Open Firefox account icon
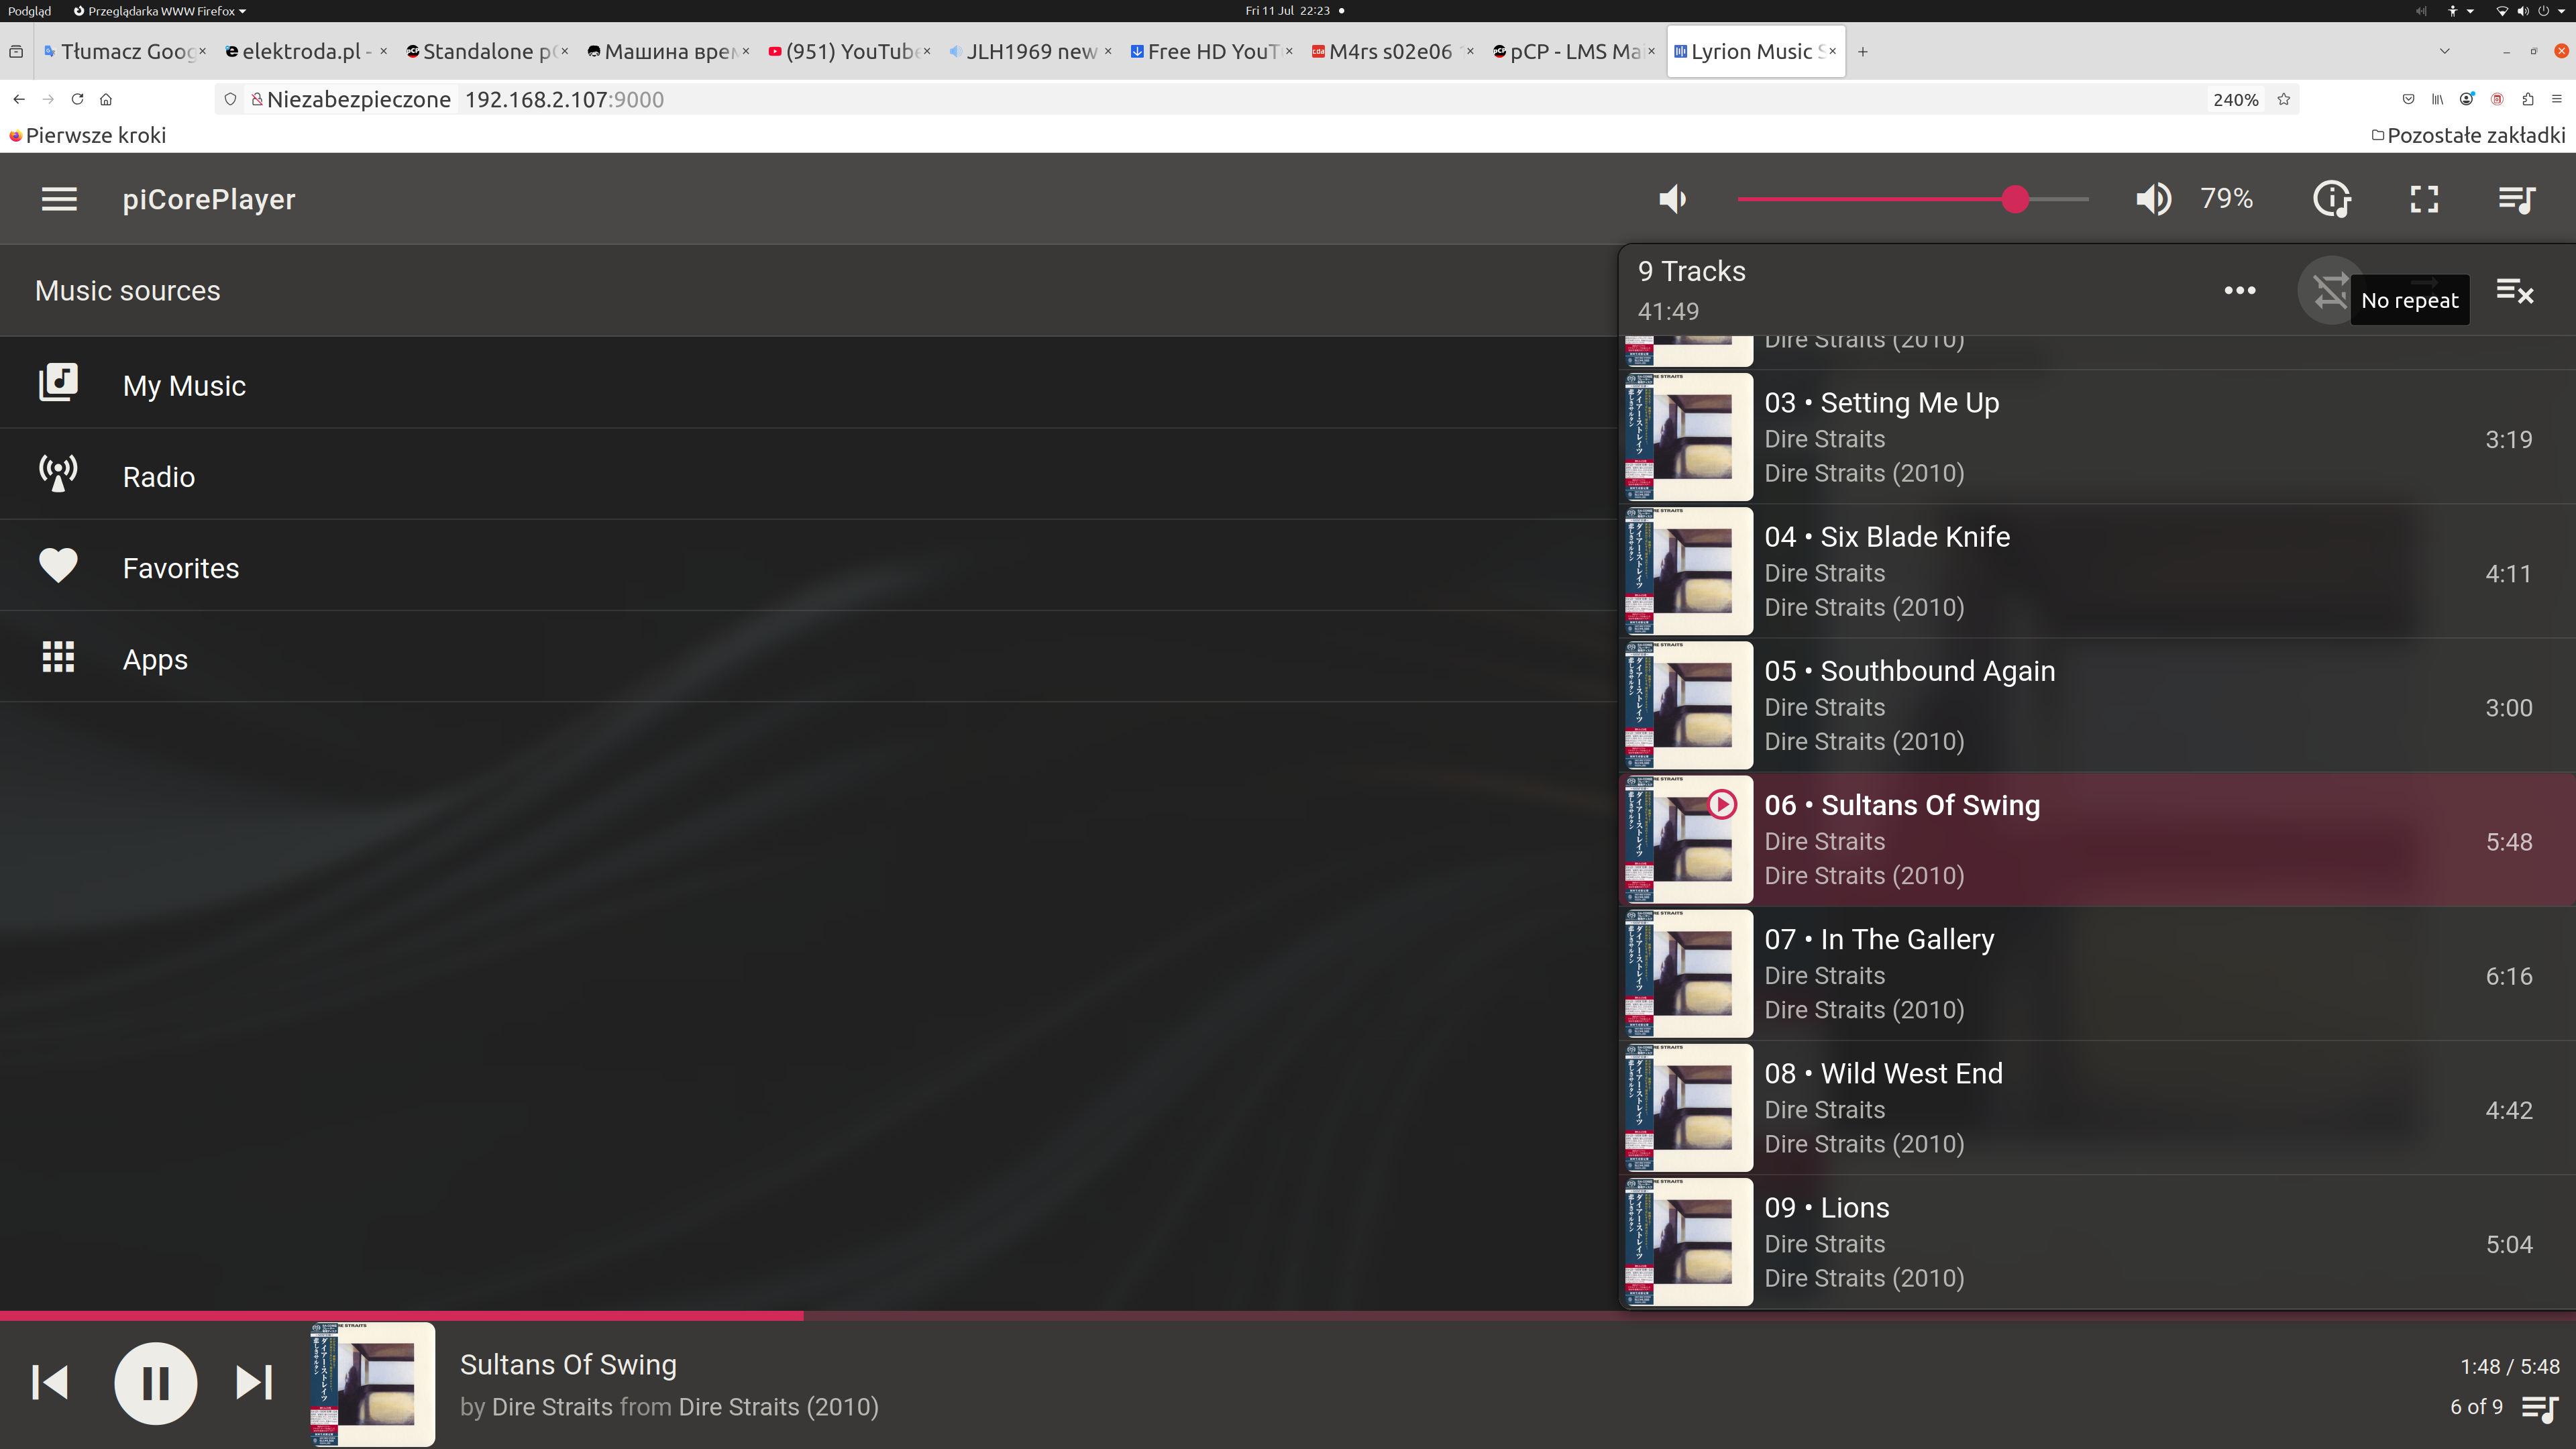Viewport: 2576px width, 1449px height. [2467, 99]
